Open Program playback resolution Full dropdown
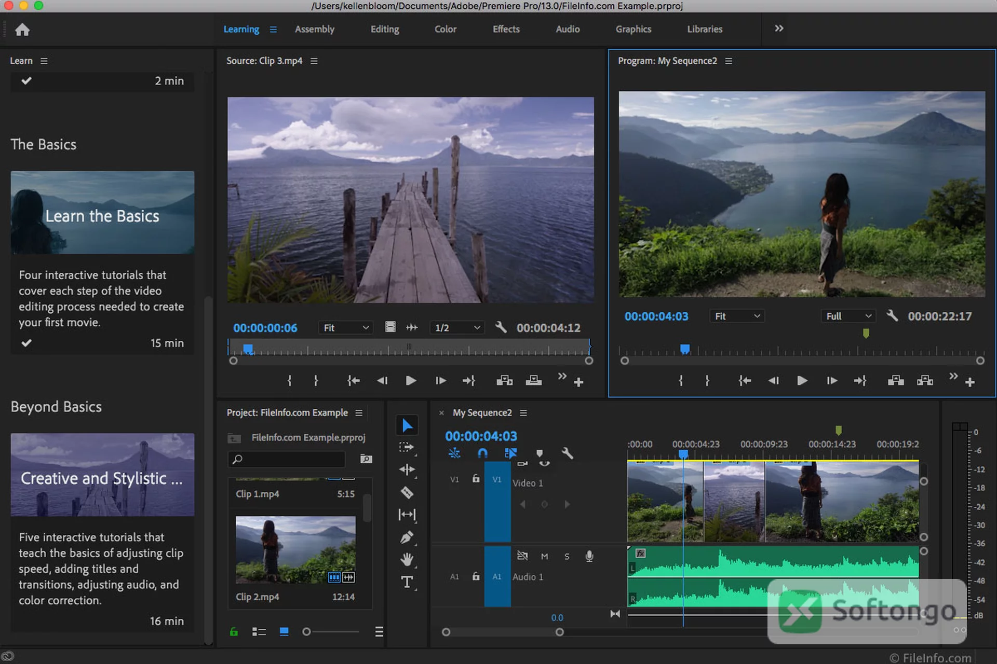 click(848, 316)
